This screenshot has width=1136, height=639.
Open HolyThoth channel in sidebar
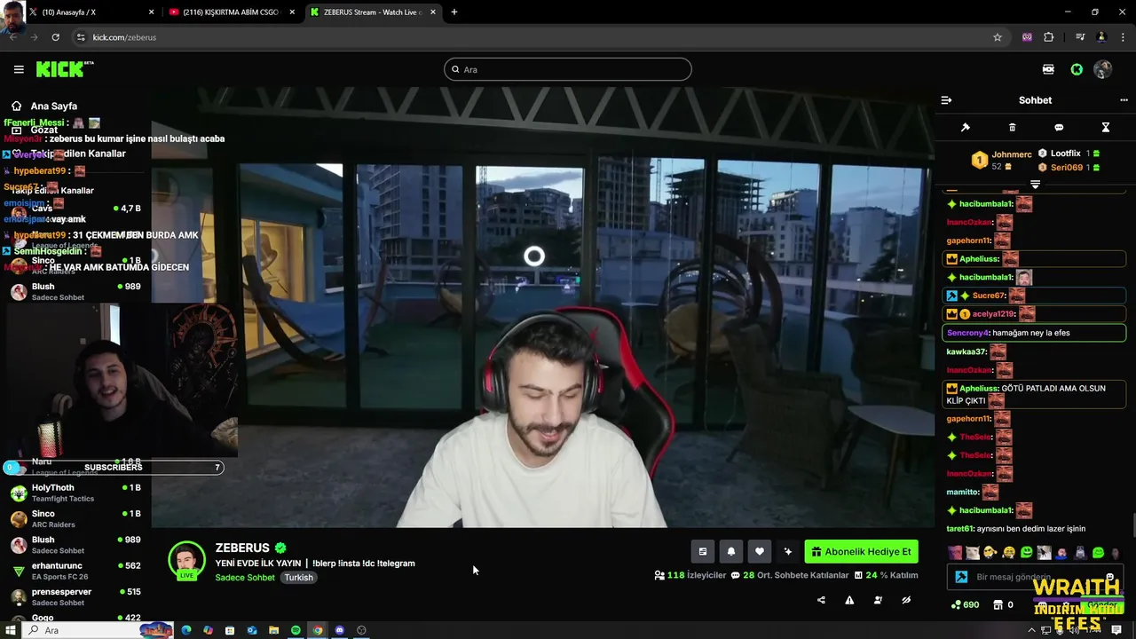pos(75,493)
